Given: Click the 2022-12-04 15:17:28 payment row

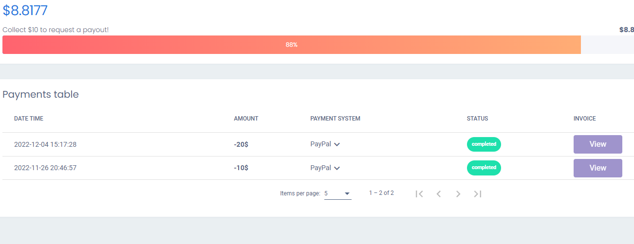Looking at the screenshot, I should (x=317, y=144).
